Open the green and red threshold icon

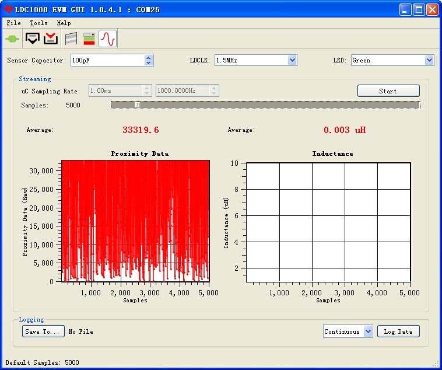click(x=89, y=39)
